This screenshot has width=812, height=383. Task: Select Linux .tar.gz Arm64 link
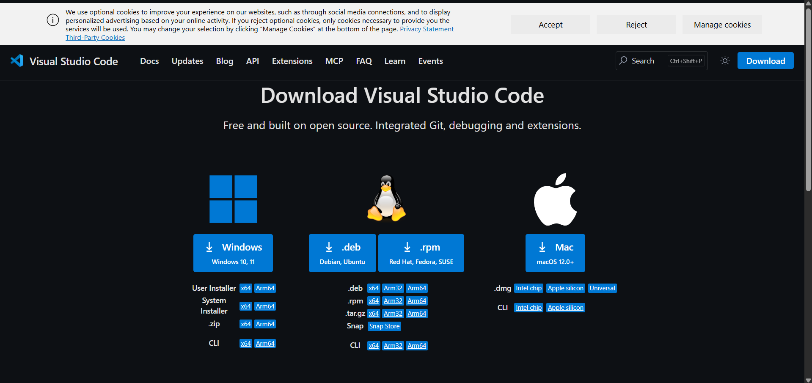pos(417,314)
